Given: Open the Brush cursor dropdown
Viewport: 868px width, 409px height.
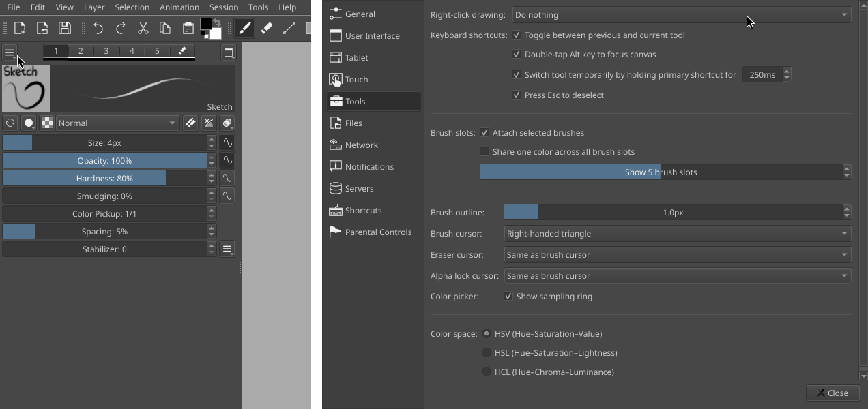Looking at the screenshot, I should coord(678,233).
